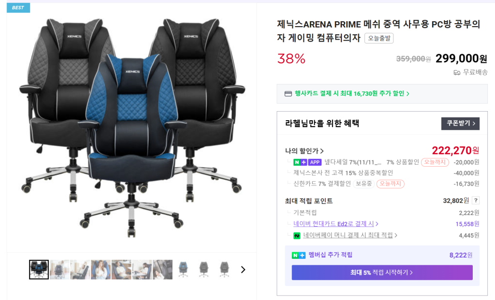495x300 pixels.
Task: Expand 네이버페이 머니 결제 시 최대 적립
Action: click(350, 235)
